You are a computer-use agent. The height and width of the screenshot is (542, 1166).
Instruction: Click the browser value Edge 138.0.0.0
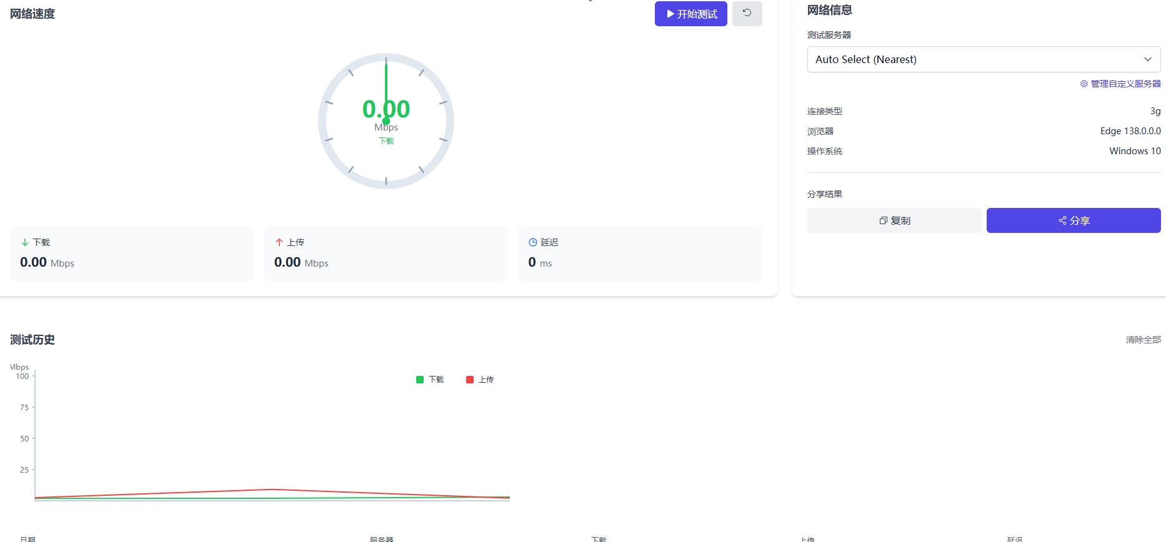1130,131
